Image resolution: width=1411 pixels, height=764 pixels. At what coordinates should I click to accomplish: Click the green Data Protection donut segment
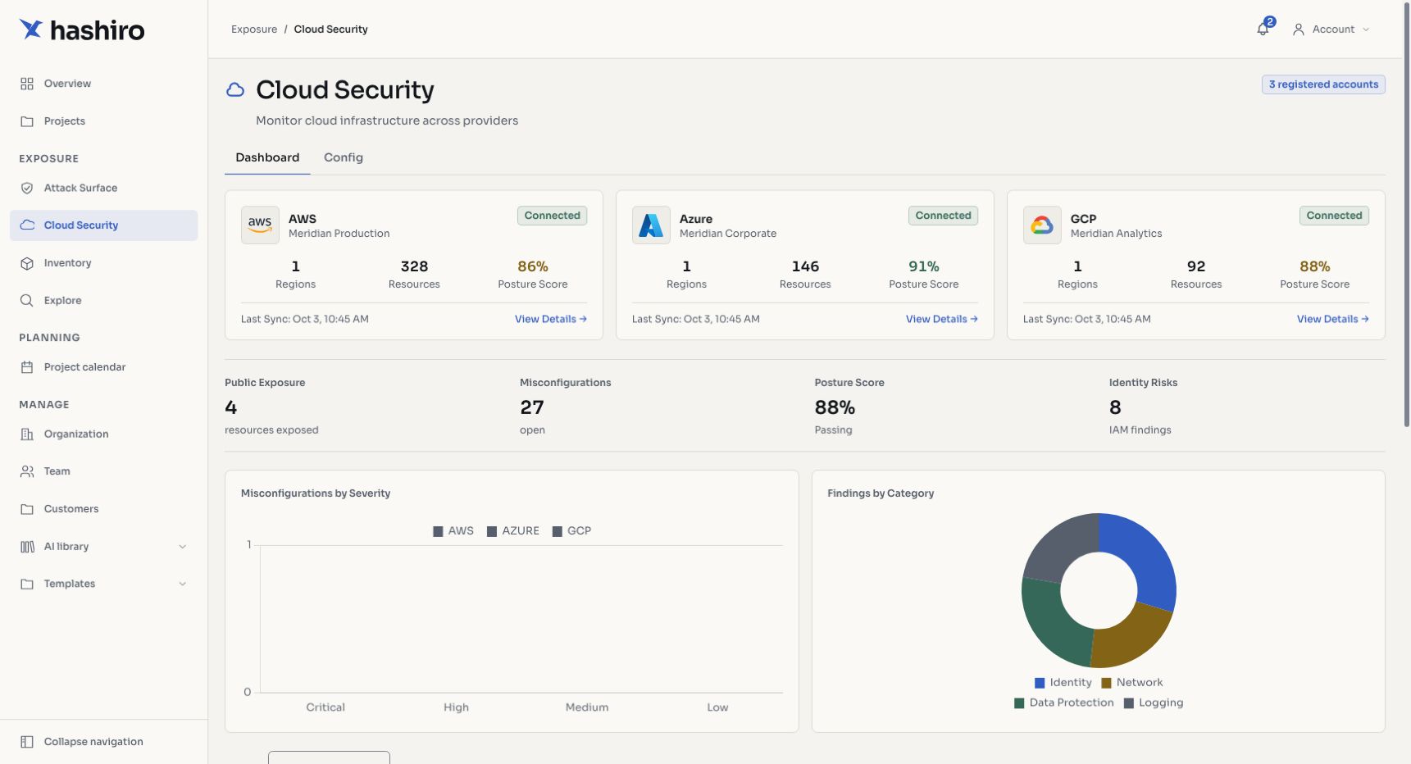pyautogui.click(x=1049, y=623)
